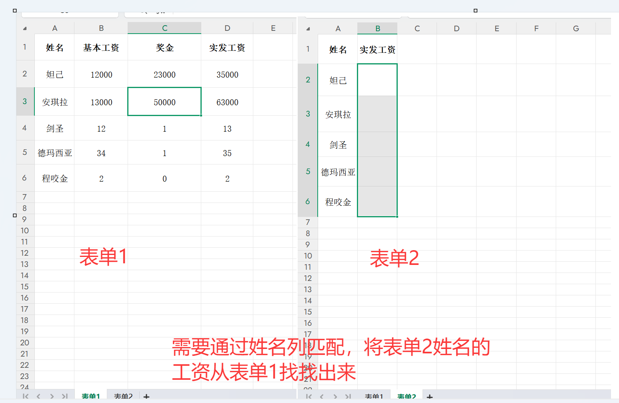Select column G header in right spreadsheet
619x403 pixels.
576,28
